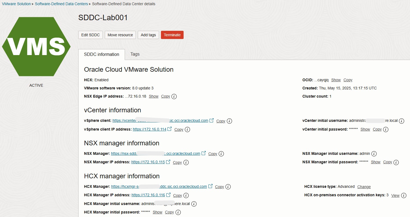View HCX on-premises connector activation keys
This screenshot has height=217, width=410.
pos(395,195)
